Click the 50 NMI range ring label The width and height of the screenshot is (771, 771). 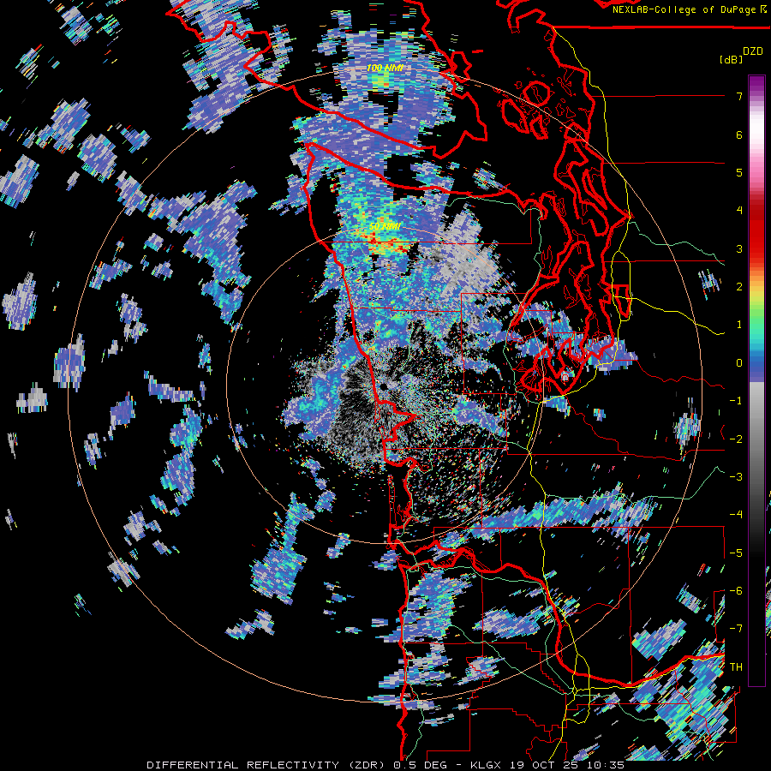pyautogui.click(x=385, y=226)
